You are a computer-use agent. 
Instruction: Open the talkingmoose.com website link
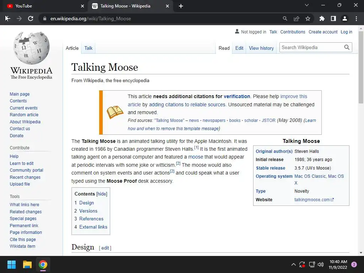tap(314, 200)
